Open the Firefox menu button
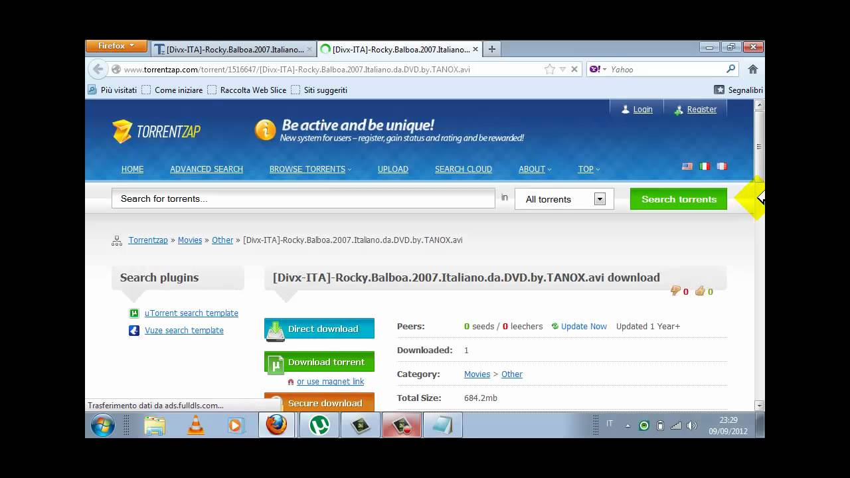This screenshot has height=478, width=850. (x=116, y=46)
